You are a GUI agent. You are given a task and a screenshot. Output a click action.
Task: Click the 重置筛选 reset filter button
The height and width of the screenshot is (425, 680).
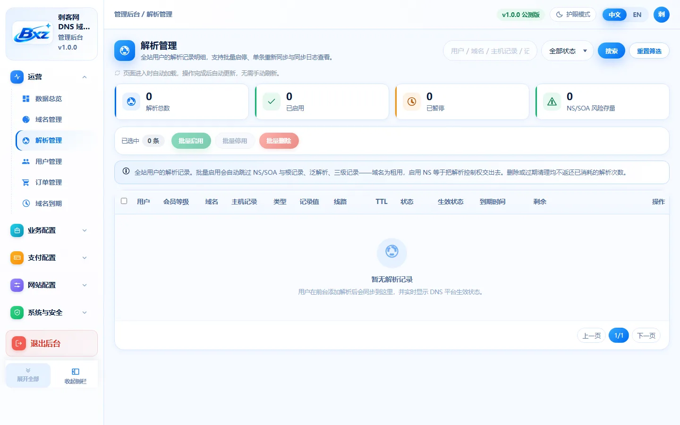[x=649, y=51]
